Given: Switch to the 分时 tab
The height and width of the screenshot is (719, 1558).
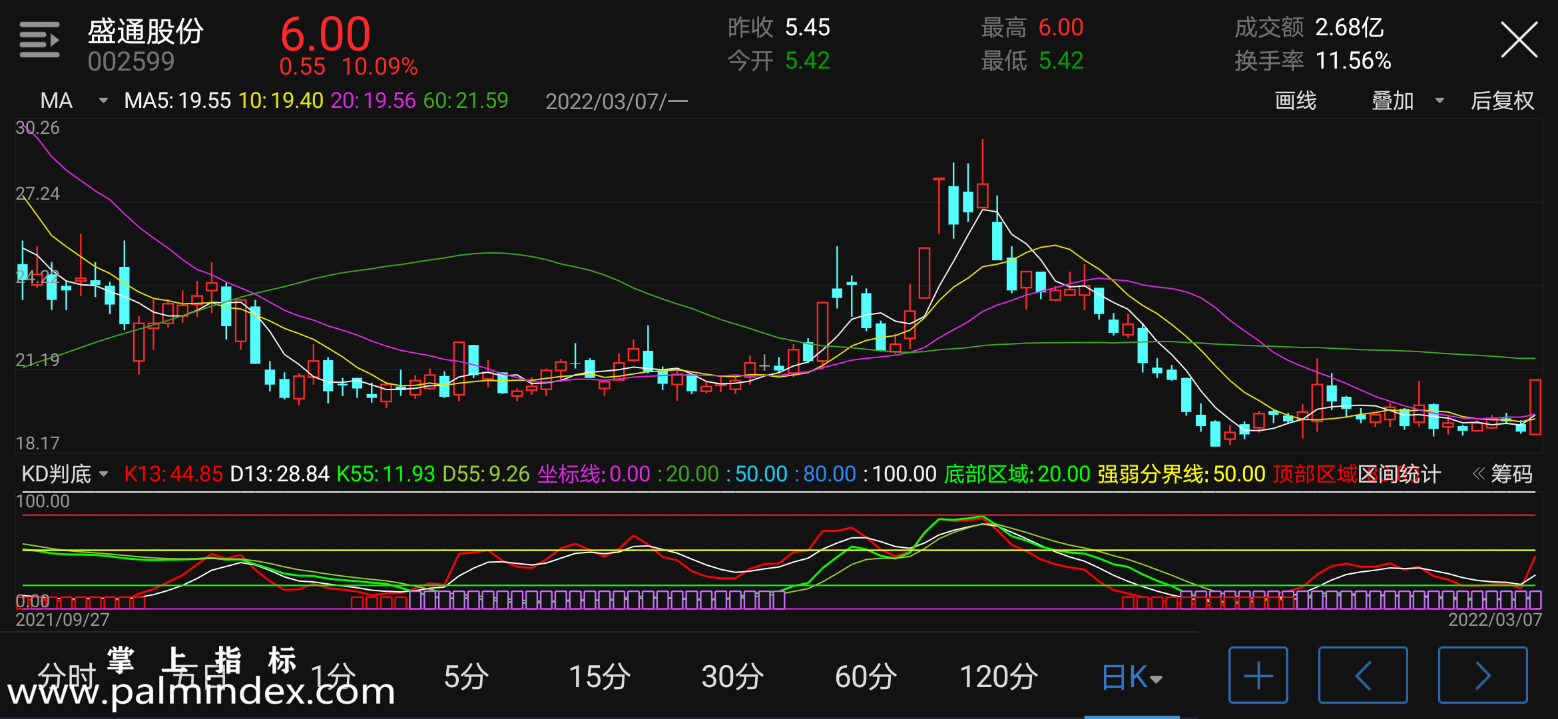Looking at the screenshot, I should point(67,677).
